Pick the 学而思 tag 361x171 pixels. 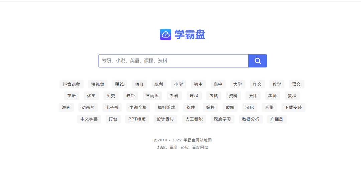click(x=152, y=96)
